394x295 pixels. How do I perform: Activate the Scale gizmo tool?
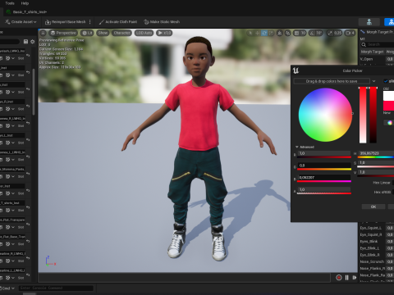click(271, 33)
